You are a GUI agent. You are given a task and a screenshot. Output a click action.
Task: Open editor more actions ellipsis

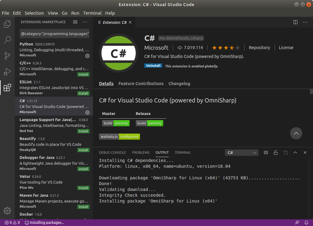(305, 22)
